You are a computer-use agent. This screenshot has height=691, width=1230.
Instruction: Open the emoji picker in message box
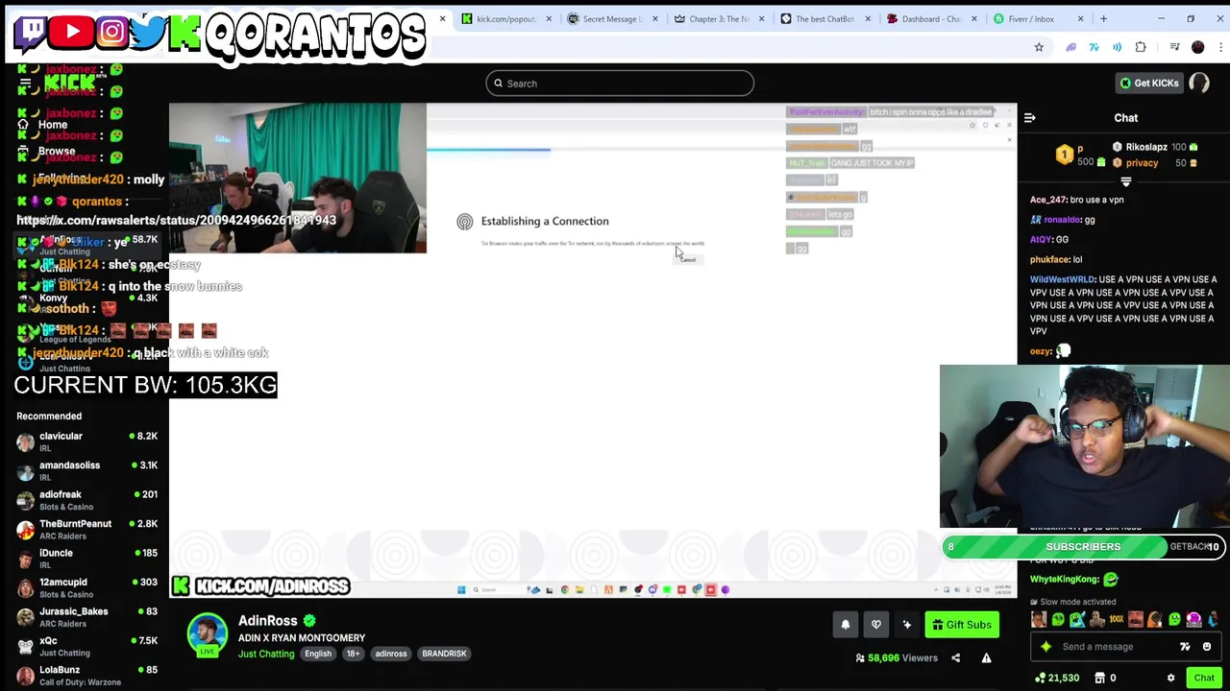[1207, 647]
